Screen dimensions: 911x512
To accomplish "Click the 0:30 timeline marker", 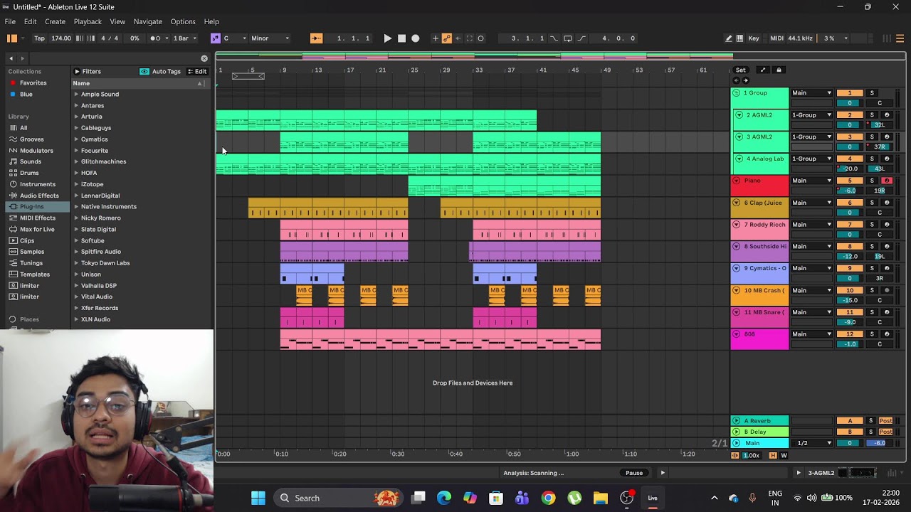I will coord(398,454).
